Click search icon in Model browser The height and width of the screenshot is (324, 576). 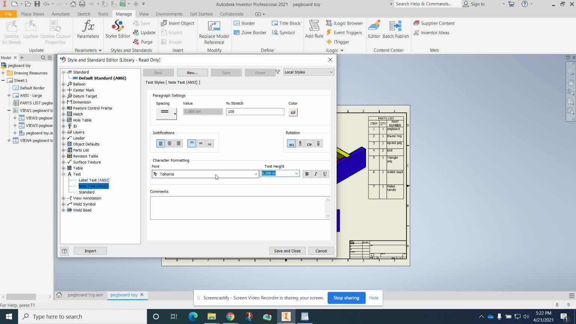[43, 58]
